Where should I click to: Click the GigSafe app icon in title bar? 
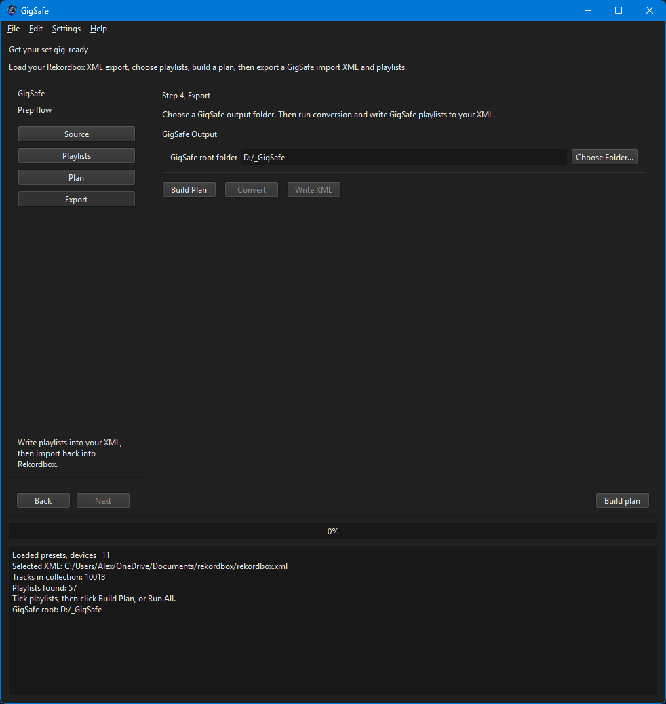(x=12, y=11)
